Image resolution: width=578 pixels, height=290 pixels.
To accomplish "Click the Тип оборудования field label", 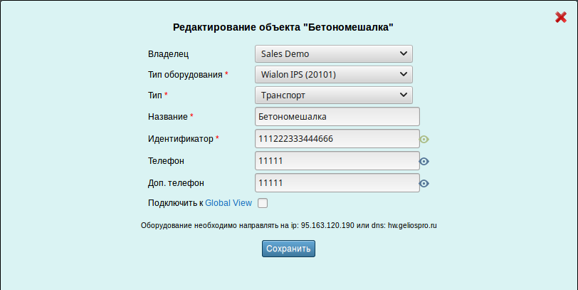I will (x=185, y=74).
